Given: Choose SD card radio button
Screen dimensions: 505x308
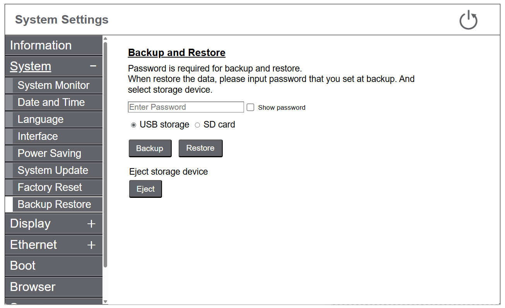Looking at the screenshot, I should click(x=198, y=125).
